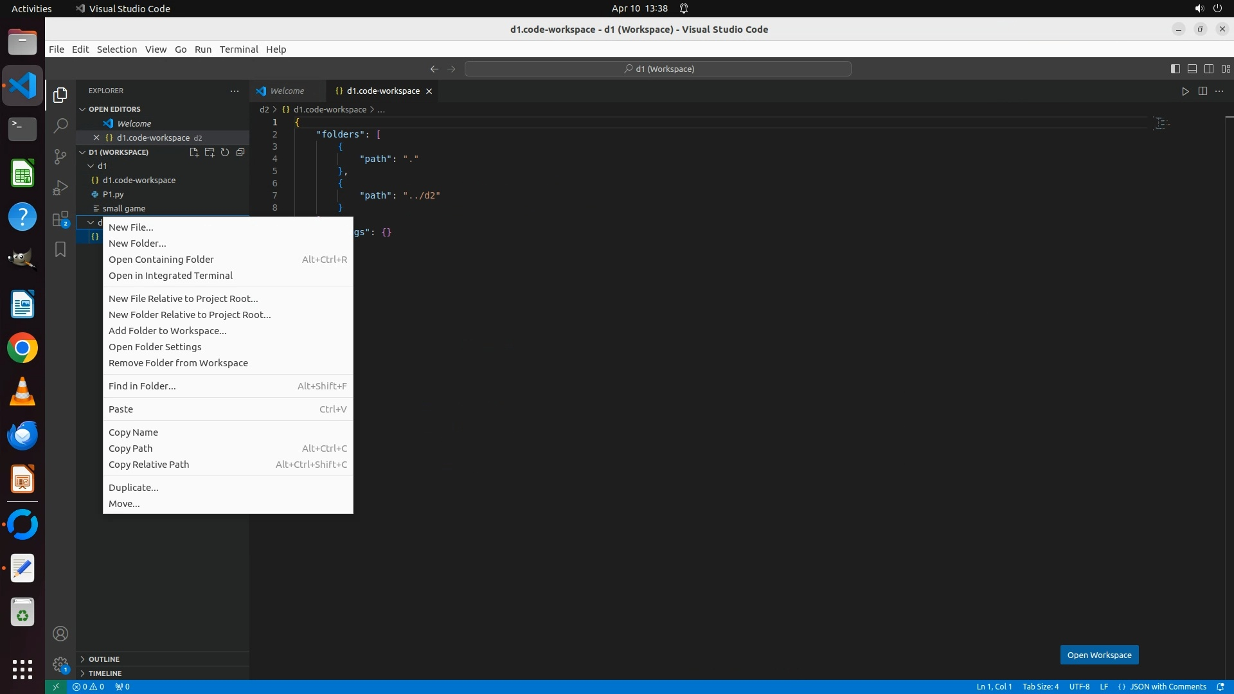This screenshot has width=1234, height=694.
Task: Toggle the secondary side bar visibility
Action: click(x=1209, y=69)
